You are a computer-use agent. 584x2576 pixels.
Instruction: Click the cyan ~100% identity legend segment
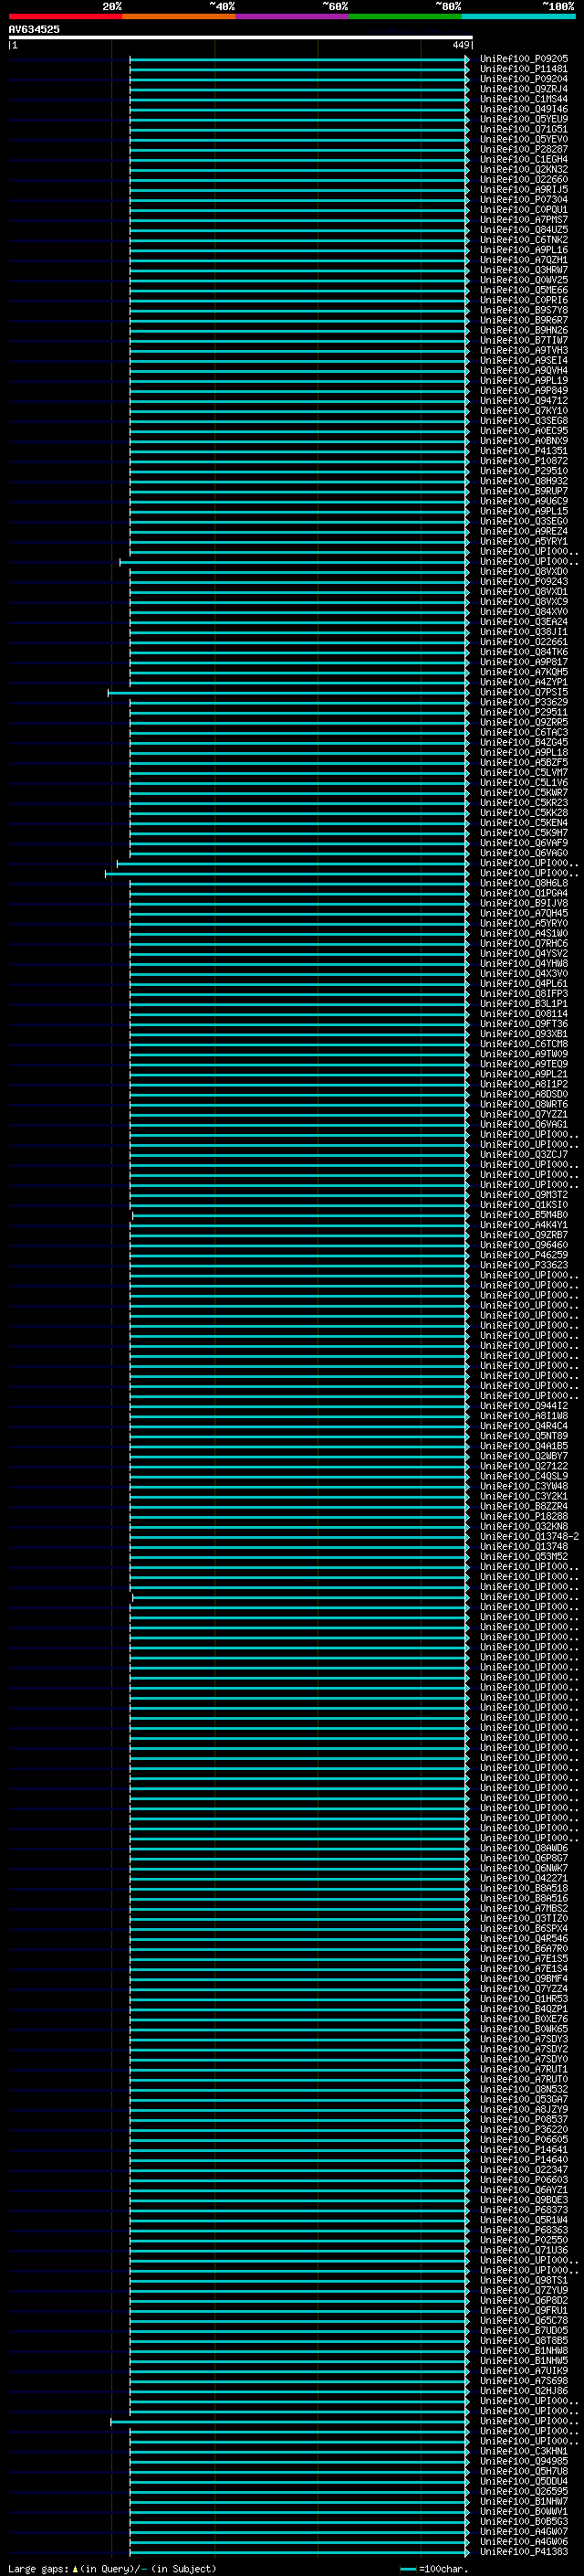pyautogui.click(x=518, y=16)
